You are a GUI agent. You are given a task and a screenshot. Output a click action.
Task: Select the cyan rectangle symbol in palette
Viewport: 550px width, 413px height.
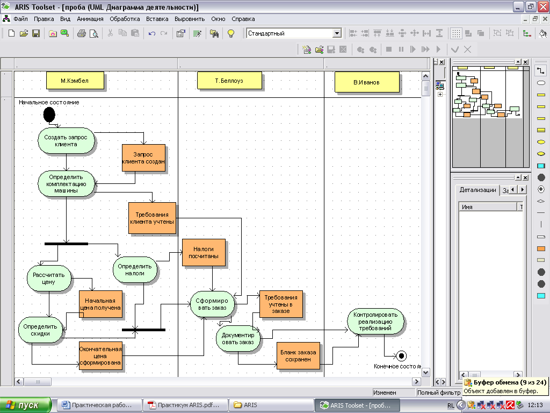[541, 166]
